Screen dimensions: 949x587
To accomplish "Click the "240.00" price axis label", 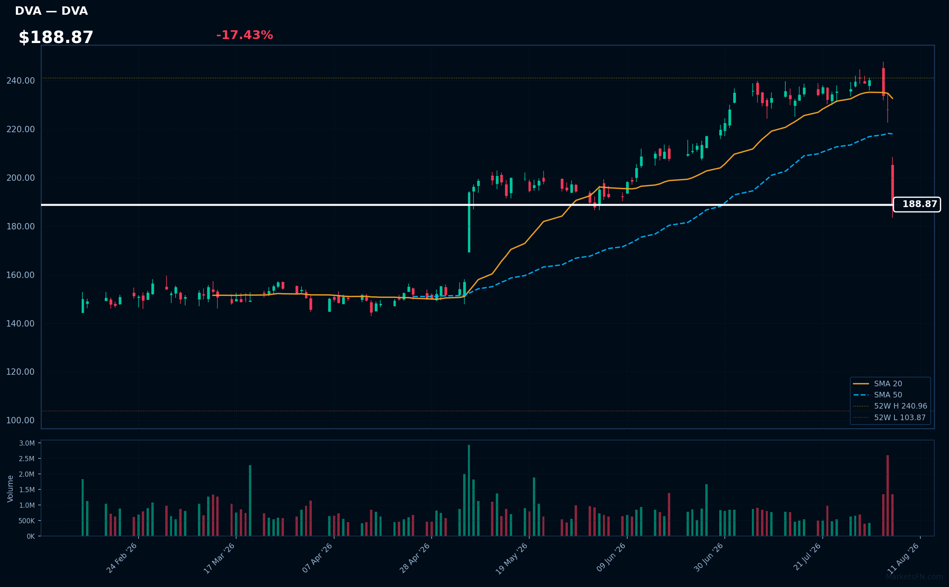I will [x=21, y=81].
